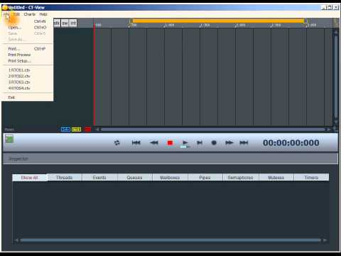The image size is (341, 256).
Task: Toggle the middle view button beside 'int'
Action: click(x=65, y=23)
